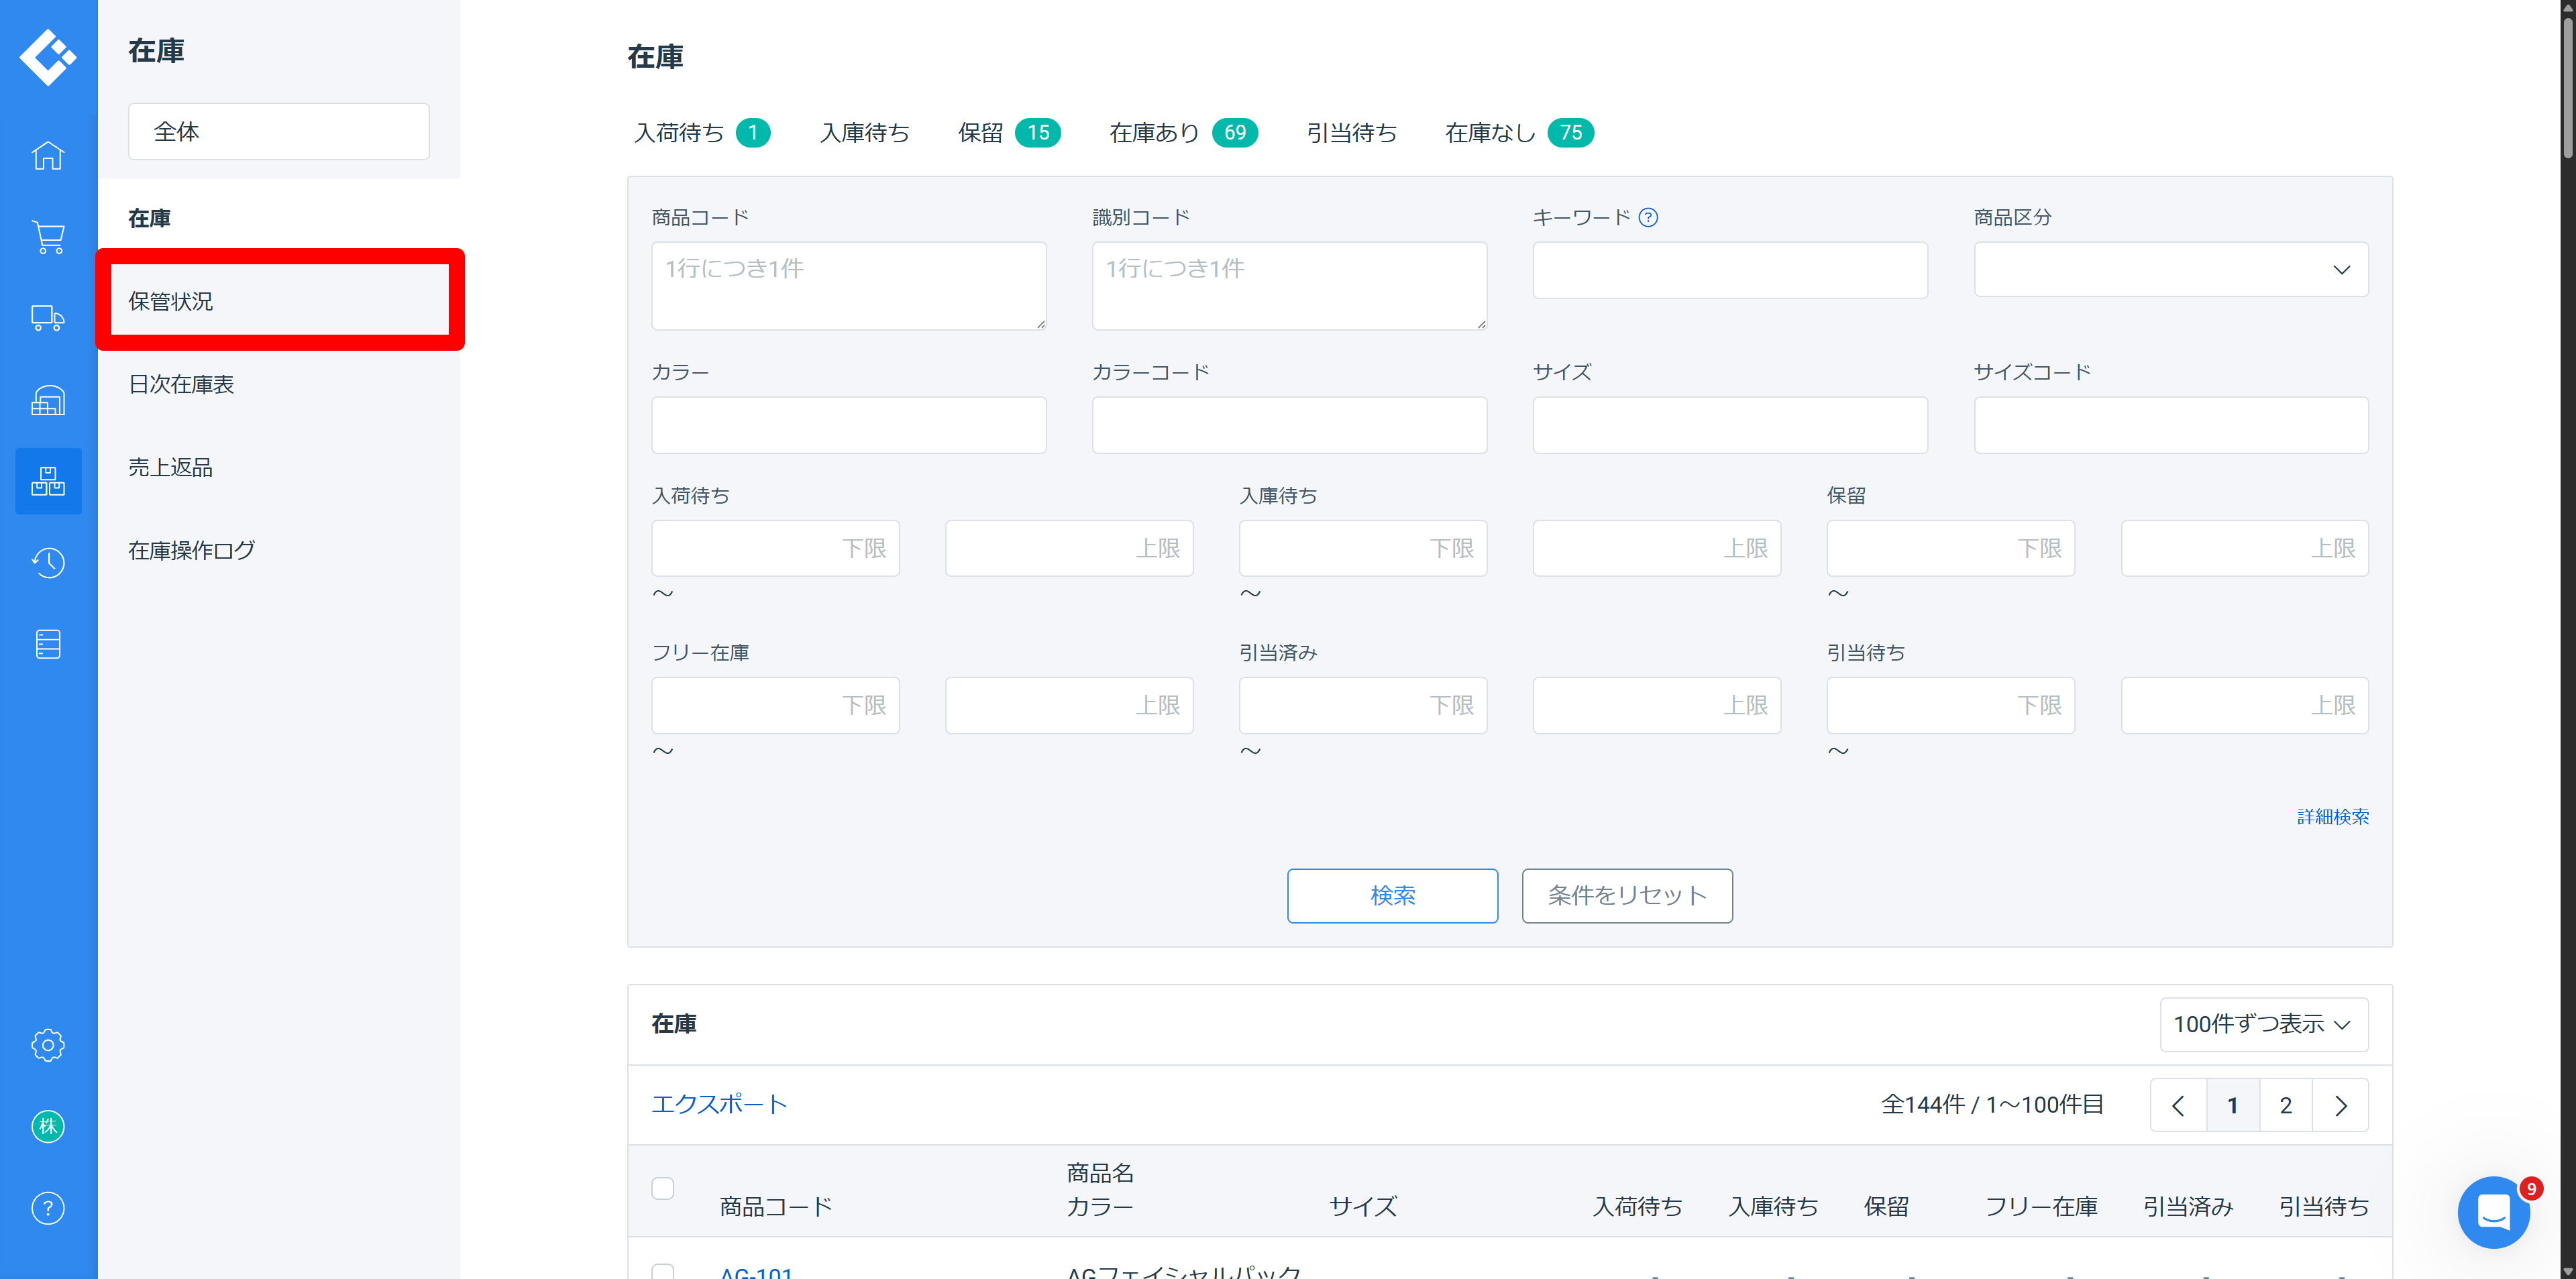2576x1279 pixels.
Task: Click the サイズコード input field
Action: coord(2171,424)
